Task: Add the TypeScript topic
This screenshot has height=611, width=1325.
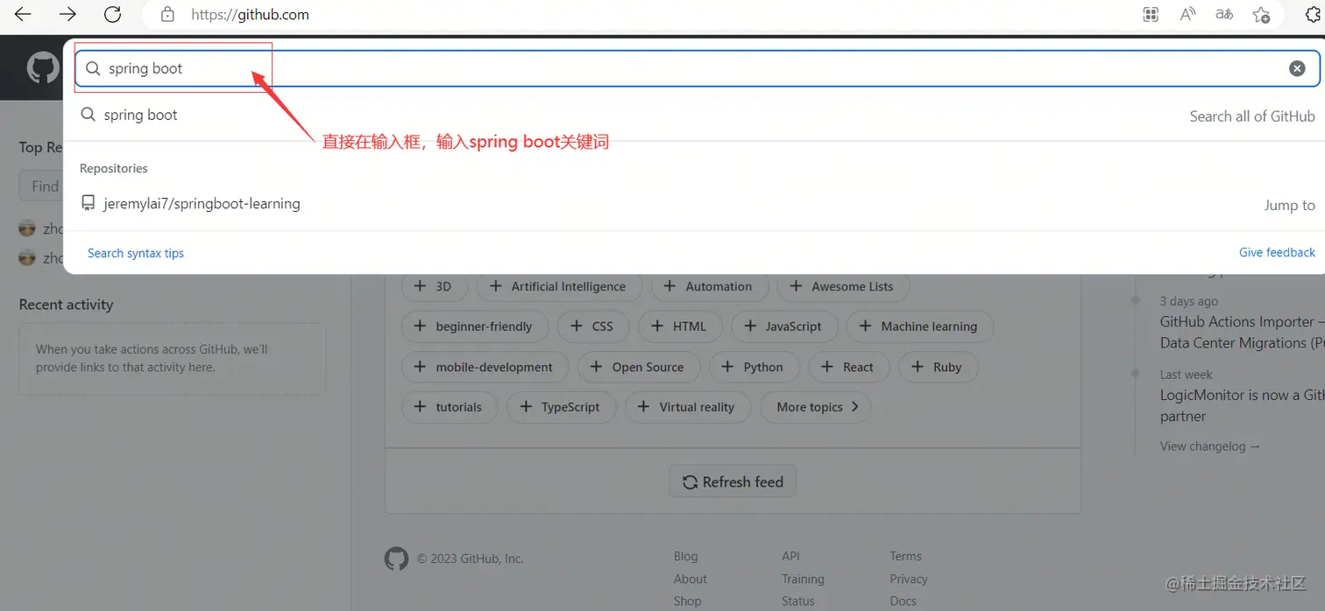Action: [x=561, y=407]
